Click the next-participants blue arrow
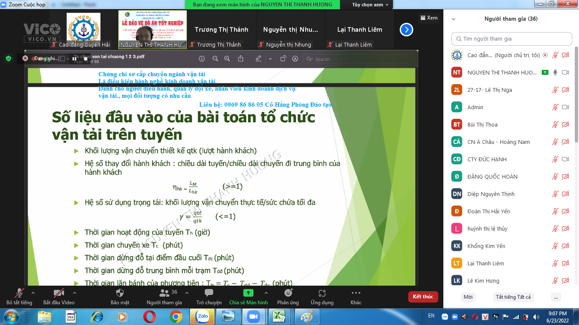Image resolution: width=579 pixels, height=325 pixels. [x=406, y=30]
